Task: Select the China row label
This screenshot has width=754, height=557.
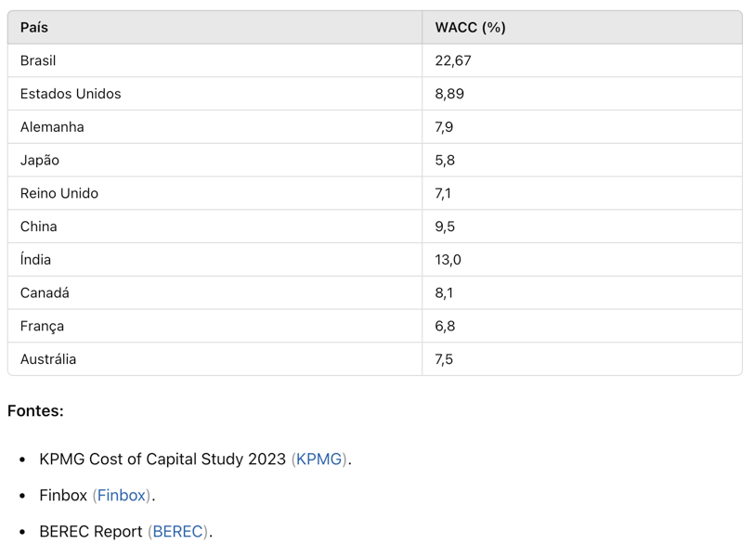Action: [x=38, y=227]
